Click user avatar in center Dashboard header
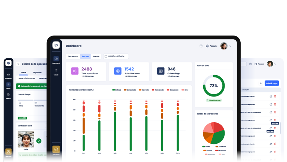 tap(224, 46)
